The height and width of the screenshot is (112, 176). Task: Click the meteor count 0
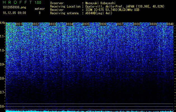coord(40,13)
